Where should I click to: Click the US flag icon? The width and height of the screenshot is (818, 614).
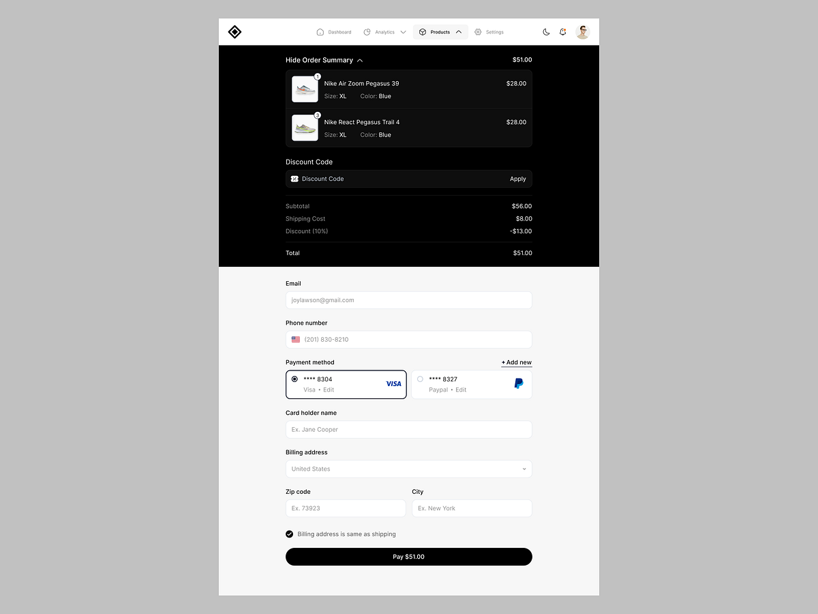pyautogui.click(x=296, y=339)
